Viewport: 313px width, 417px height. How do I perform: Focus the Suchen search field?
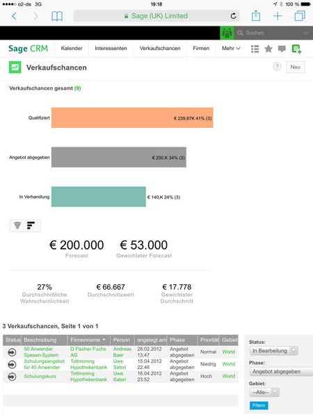coord(270,33)
